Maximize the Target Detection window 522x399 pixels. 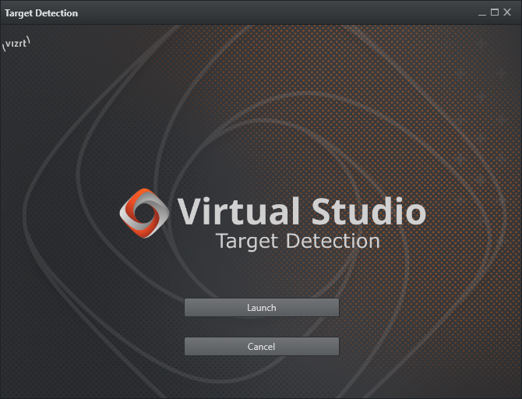495,12
